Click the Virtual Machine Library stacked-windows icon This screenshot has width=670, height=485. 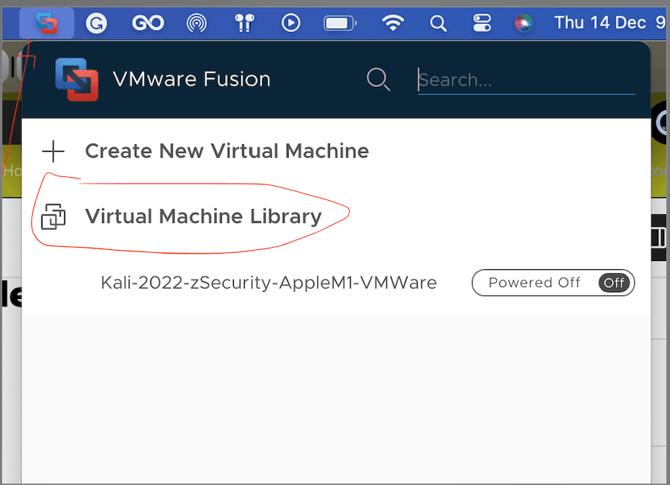pyautogui.click(x=54, y=217)
